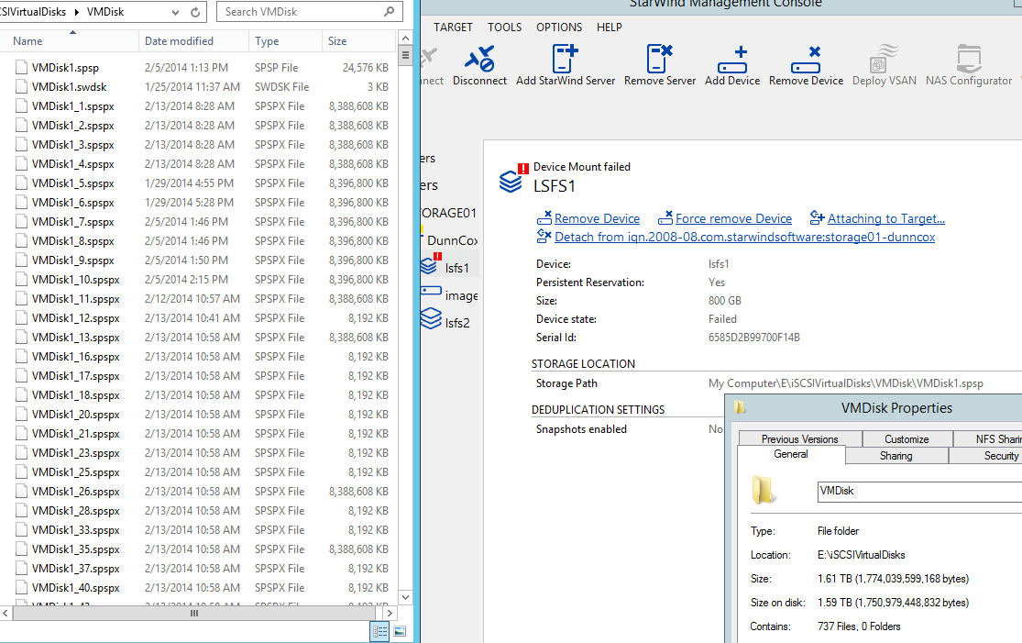Screen dimensions: 1022x643
Task: Click VMDisk1.swdsk file icon
Action: (21, 87)
